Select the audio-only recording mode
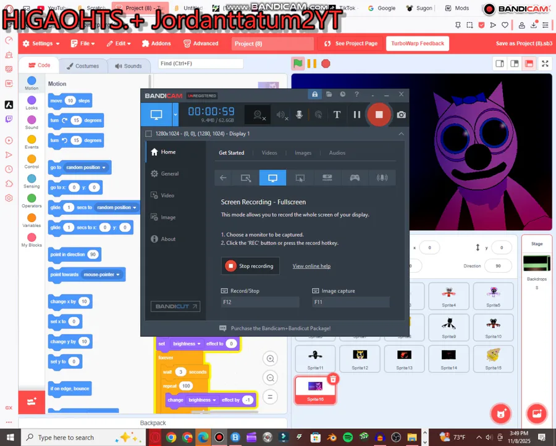 (x=382, y=178)
